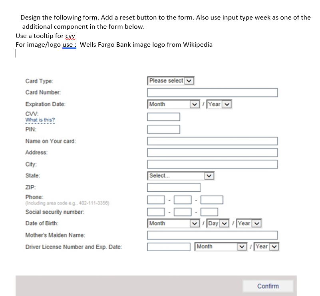320x296 pixels.
Task: Select the Name on Your card field
Action: 212,141
